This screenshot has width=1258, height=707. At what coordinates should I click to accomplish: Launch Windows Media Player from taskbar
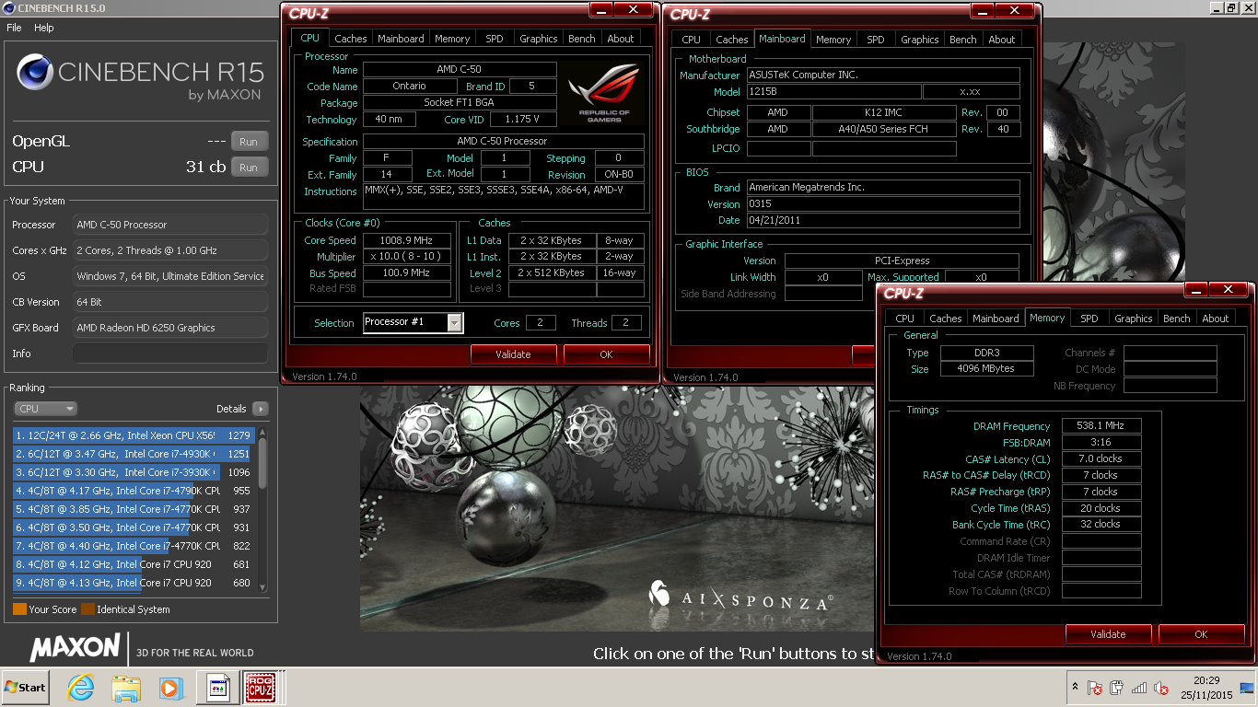(169, 688)
